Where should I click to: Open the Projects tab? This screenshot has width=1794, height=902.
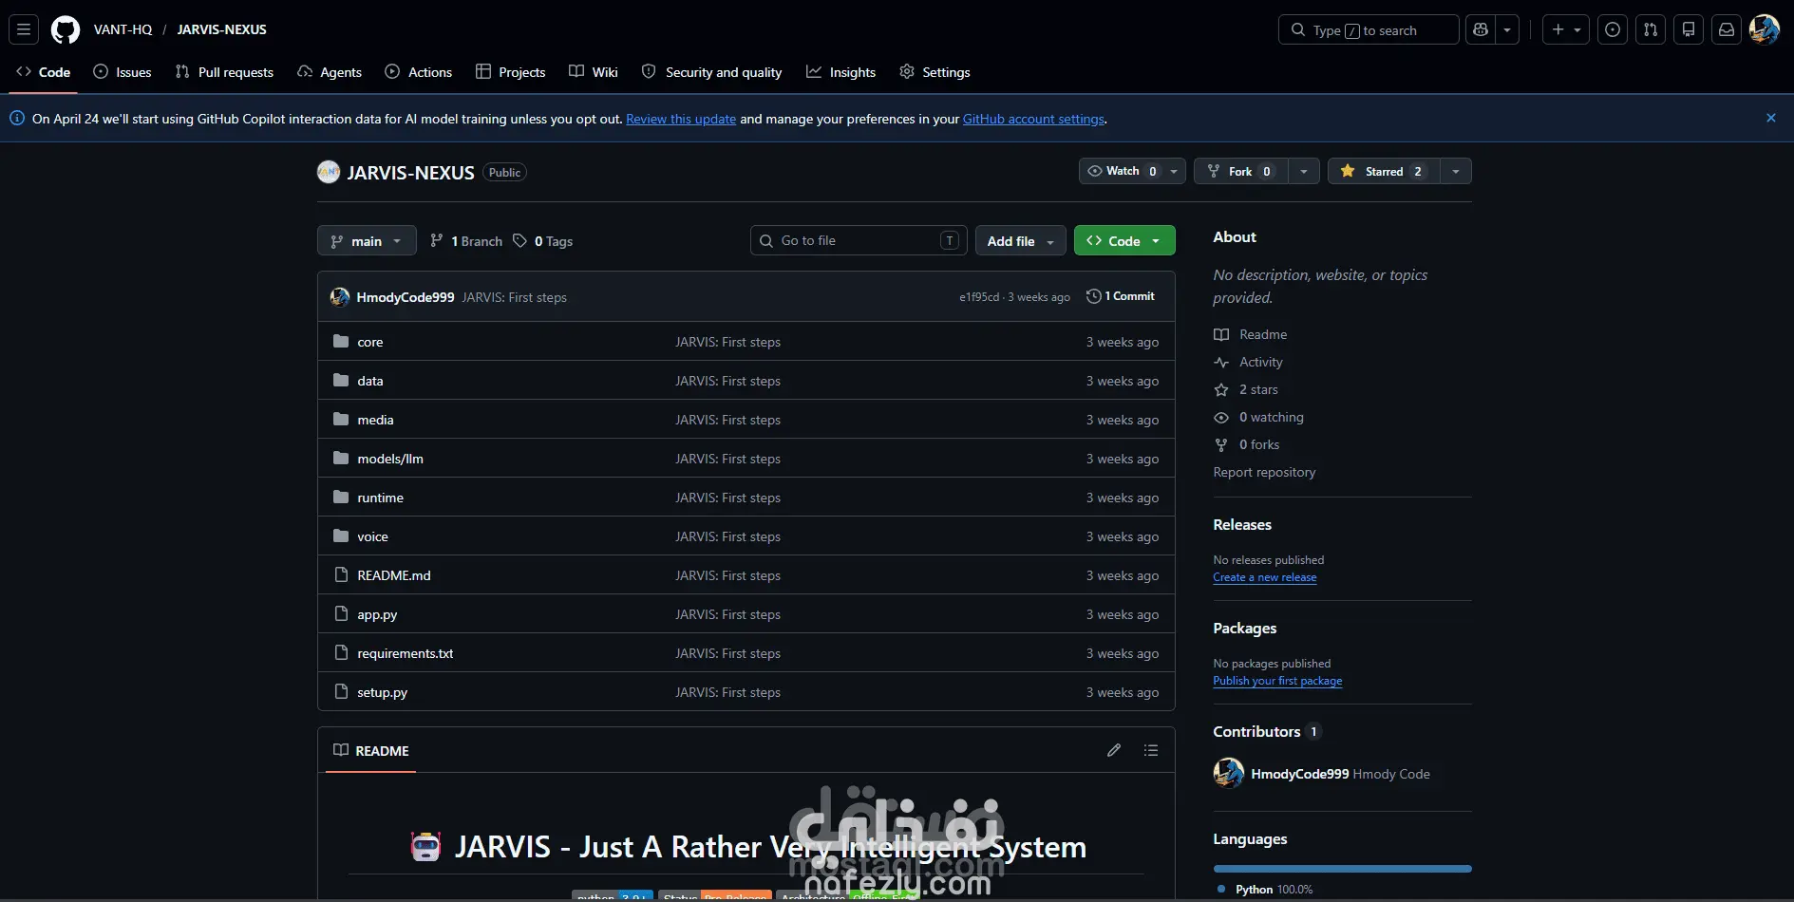click(511, 72)
